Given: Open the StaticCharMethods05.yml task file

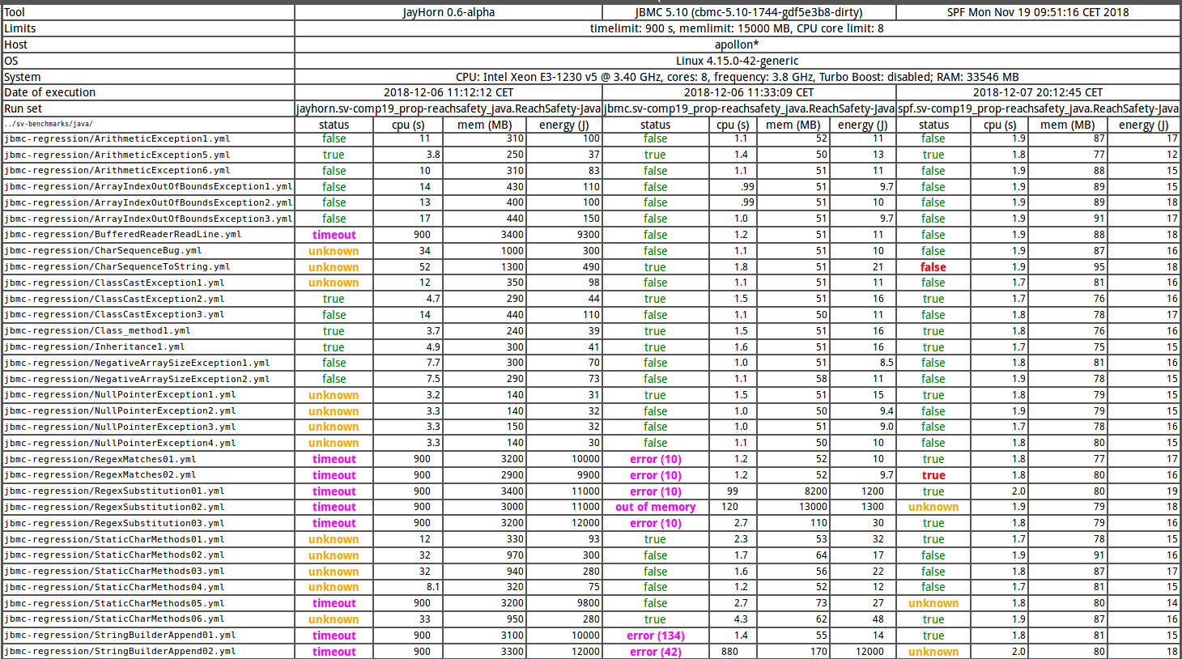Looking at the screenshot, I should point(114,603).
